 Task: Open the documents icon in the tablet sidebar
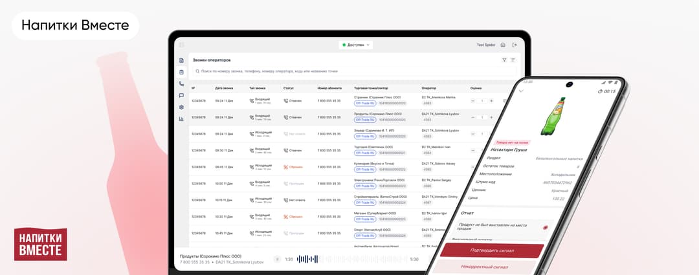tap(181, 60)
